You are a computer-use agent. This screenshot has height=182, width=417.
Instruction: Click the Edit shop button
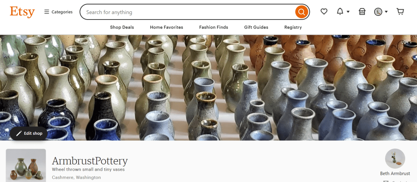29,134
